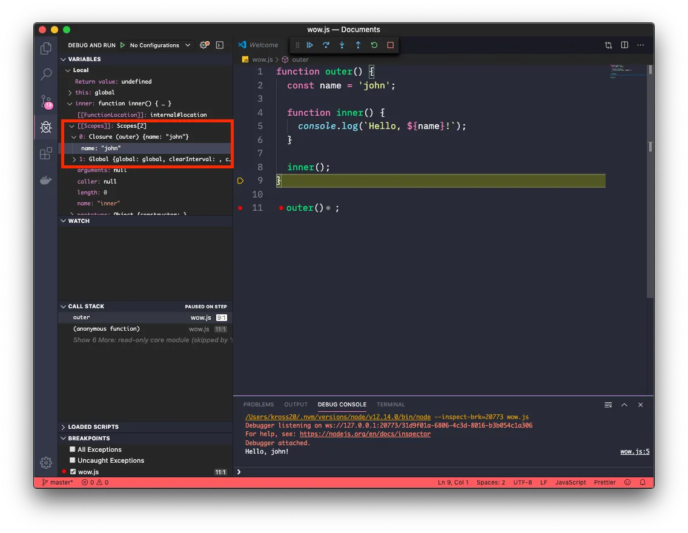Select the outer breadcrumb symbol
Screen dimensions: 688x533
(296, 59)
